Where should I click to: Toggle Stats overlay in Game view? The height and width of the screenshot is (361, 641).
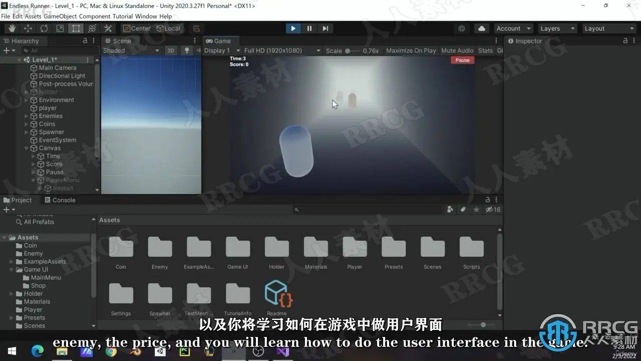pyautogui.click(x=485, y=51)
